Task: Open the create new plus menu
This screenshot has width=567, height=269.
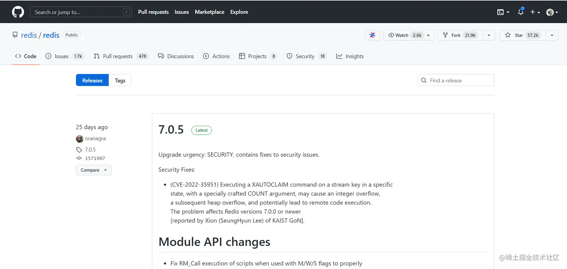Action: [x=535, y=12]
